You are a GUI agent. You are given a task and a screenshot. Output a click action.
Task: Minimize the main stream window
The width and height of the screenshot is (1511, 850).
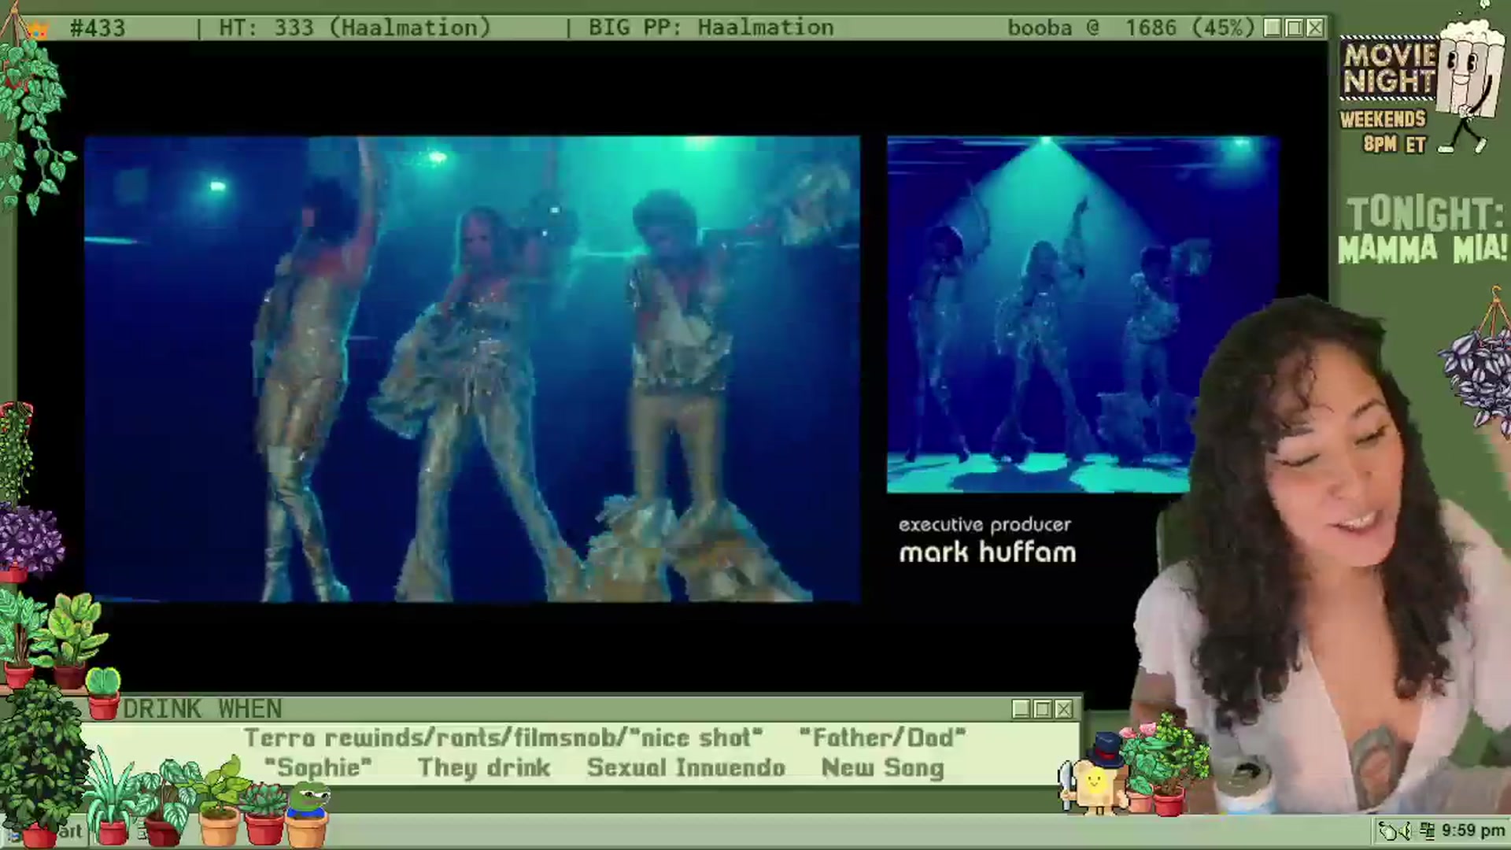click(x=1272, y=28)
